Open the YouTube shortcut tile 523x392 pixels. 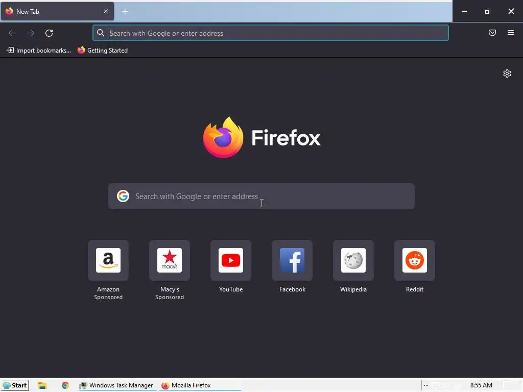point(231,260)
